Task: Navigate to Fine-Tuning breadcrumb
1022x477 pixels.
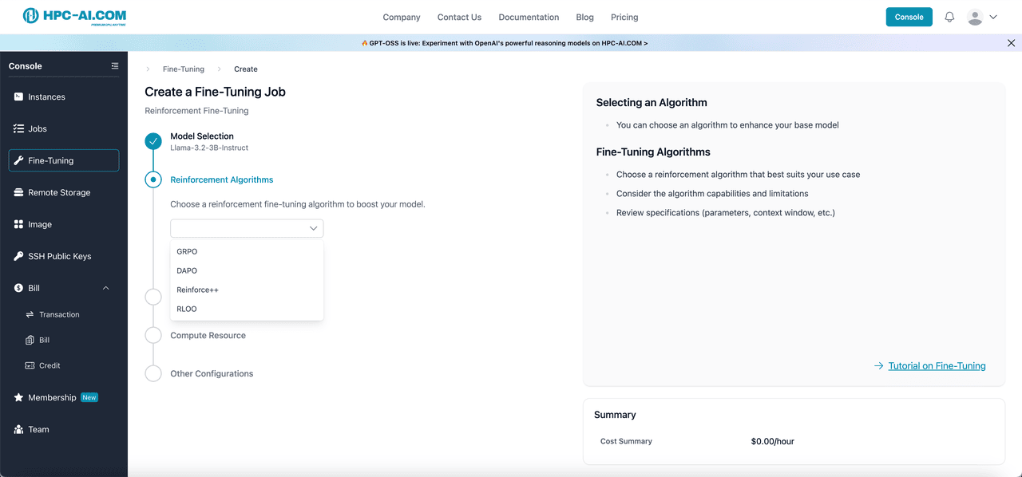Action: click(x=183, y=69)
